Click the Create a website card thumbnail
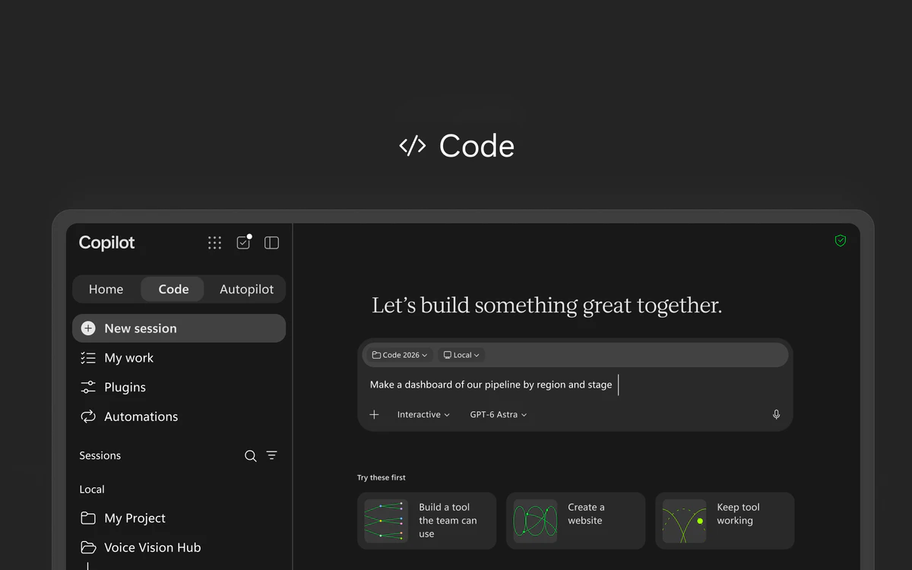 tap(535, 521)
